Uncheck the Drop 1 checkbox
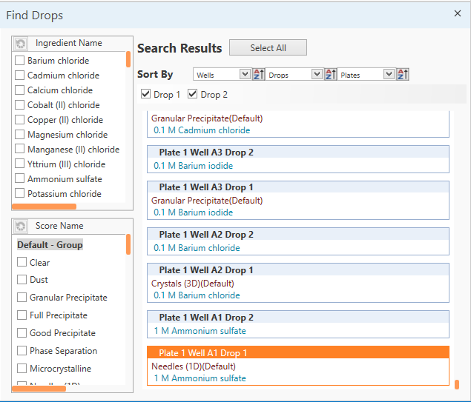 click(x=146, y=95)
